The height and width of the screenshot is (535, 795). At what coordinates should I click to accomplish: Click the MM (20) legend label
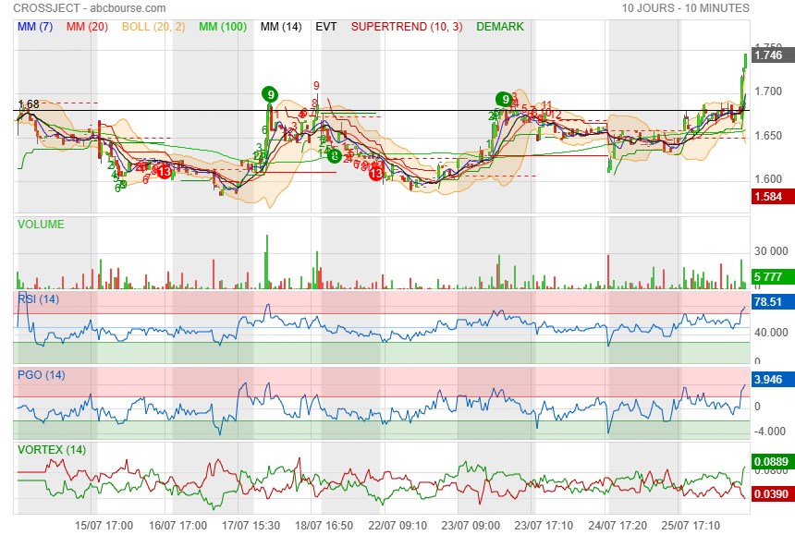(87, 27)
